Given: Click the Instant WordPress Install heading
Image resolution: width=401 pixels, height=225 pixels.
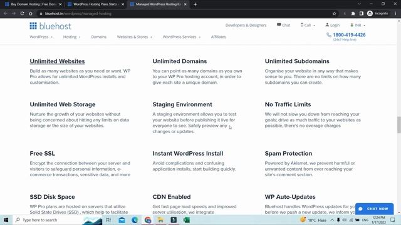Looking at the screenshot, I should (188, 153).
